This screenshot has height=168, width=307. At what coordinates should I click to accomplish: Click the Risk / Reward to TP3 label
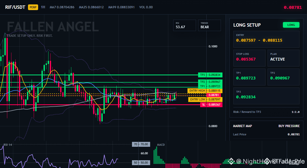(247, 112)
